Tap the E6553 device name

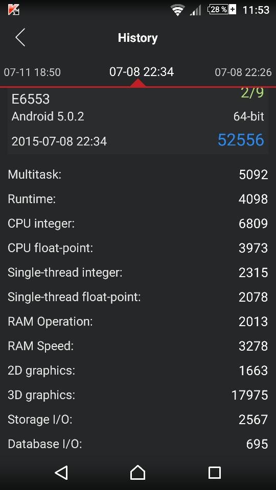click(x=31, y=100)
